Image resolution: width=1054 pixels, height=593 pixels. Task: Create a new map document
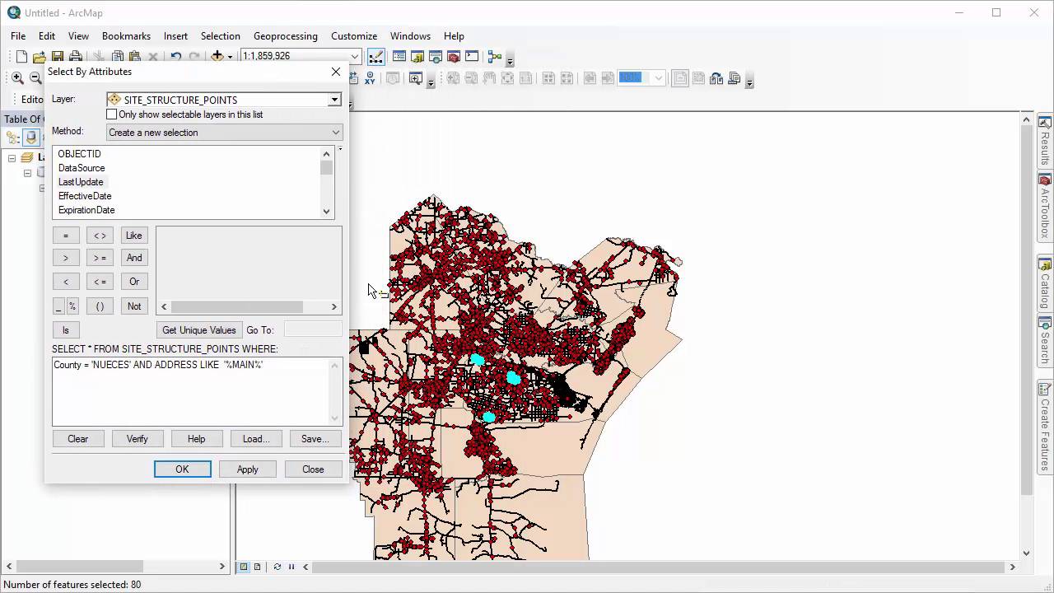pyautogui.click(x=21, y=57)
